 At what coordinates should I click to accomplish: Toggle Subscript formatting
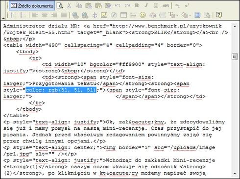click(x=177, y=6)
